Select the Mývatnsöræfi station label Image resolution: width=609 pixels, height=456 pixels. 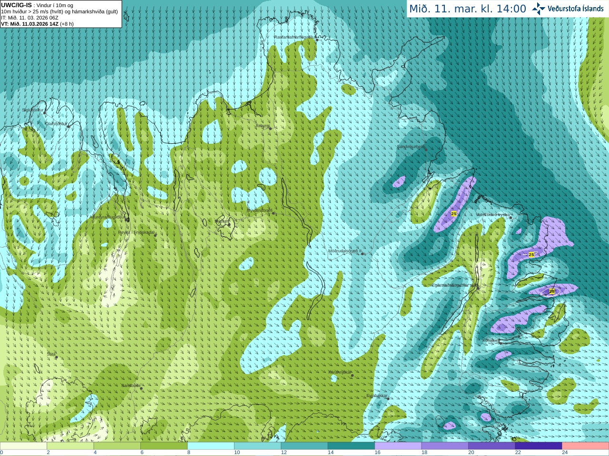point(259,210)
